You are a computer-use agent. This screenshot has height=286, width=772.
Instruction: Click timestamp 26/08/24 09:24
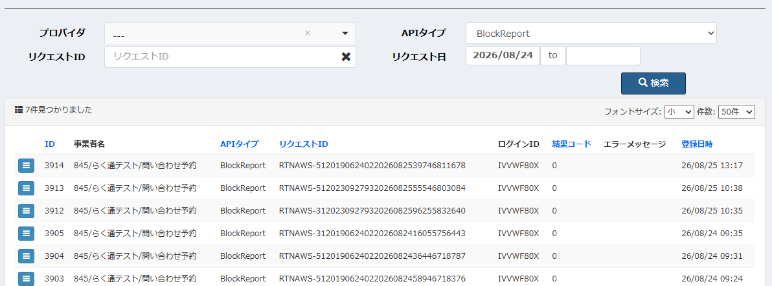tap(712, 279)
